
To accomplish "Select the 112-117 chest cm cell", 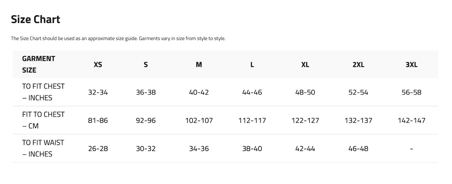I will [252, 121].
